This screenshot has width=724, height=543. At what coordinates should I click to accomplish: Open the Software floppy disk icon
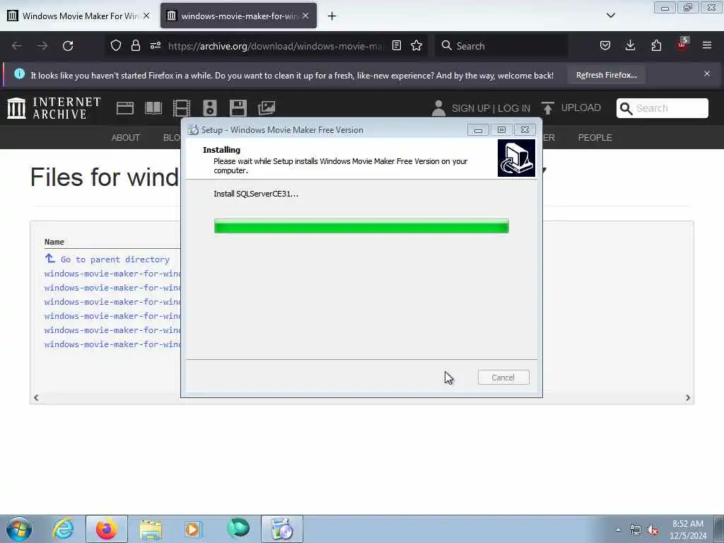click(x=238, y=108)
